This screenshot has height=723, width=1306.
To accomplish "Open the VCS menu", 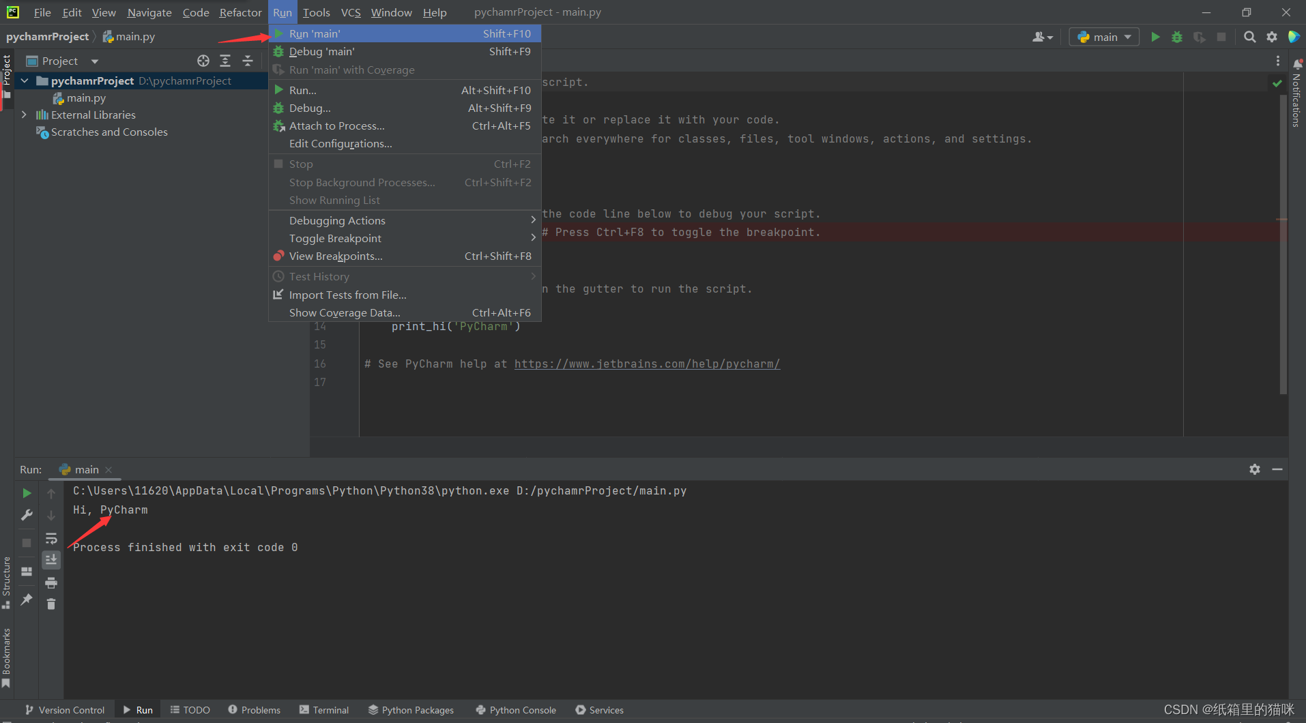I will 351,12.
